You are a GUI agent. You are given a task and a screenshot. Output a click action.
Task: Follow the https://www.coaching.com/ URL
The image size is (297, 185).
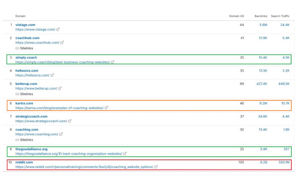tap(37, 134)
